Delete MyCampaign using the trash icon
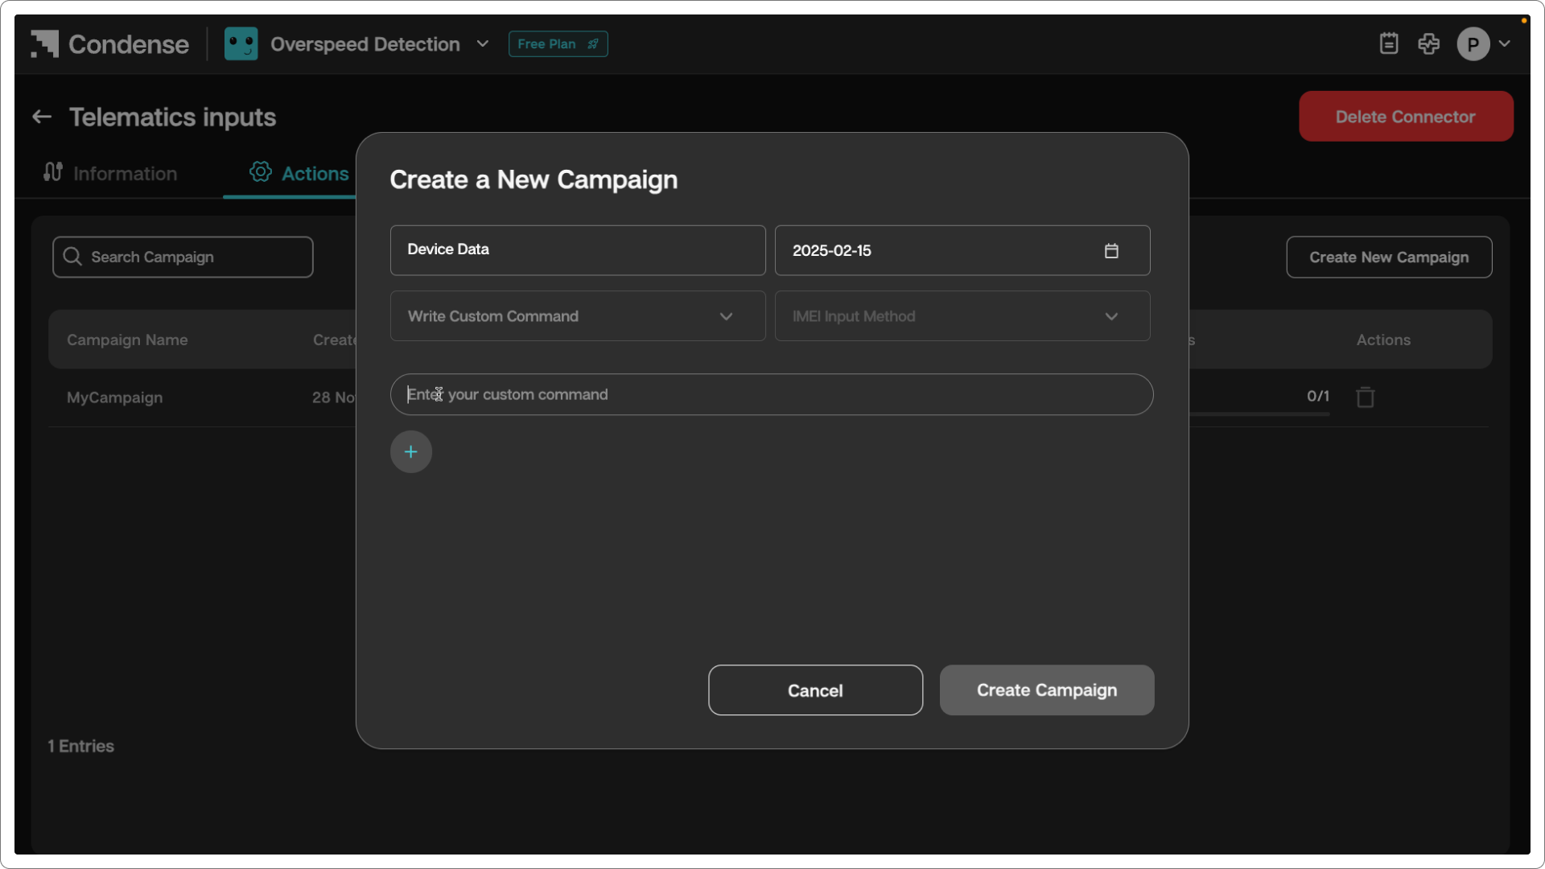Image resolution: width=1545 pixels, height=869 pixels. click(1366, 397)
